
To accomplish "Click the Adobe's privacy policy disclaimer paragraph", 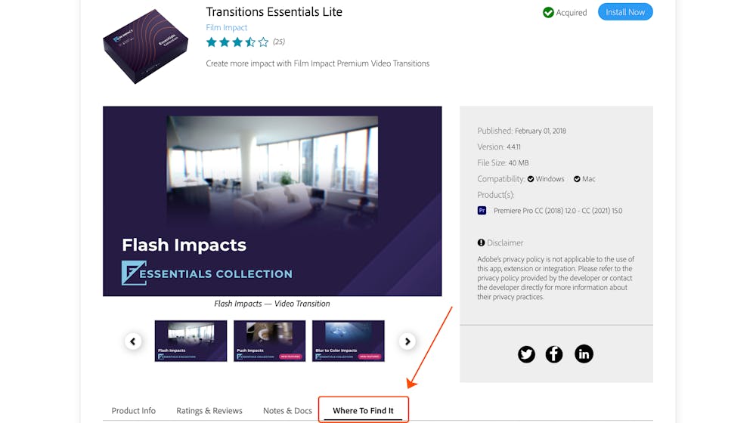I will point(556,278).
